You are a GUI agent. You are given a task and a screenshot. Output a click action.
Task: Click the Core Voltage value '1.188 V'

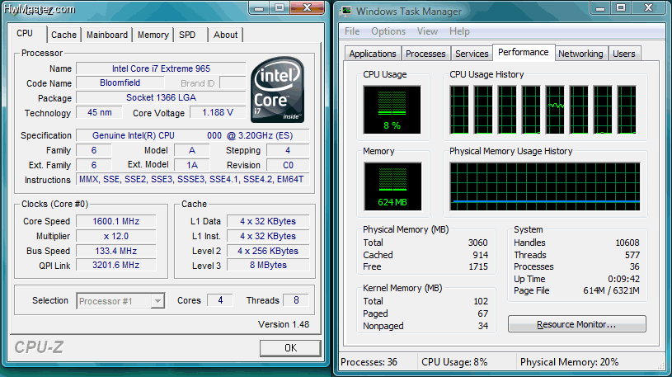tap(218, 113)
